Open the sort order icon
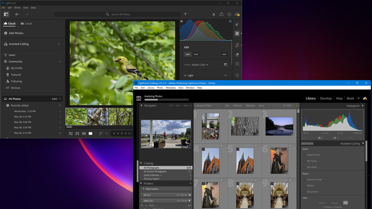Image resolution: width=372 pixels, height=209 pixels. (x=101, y=134)
